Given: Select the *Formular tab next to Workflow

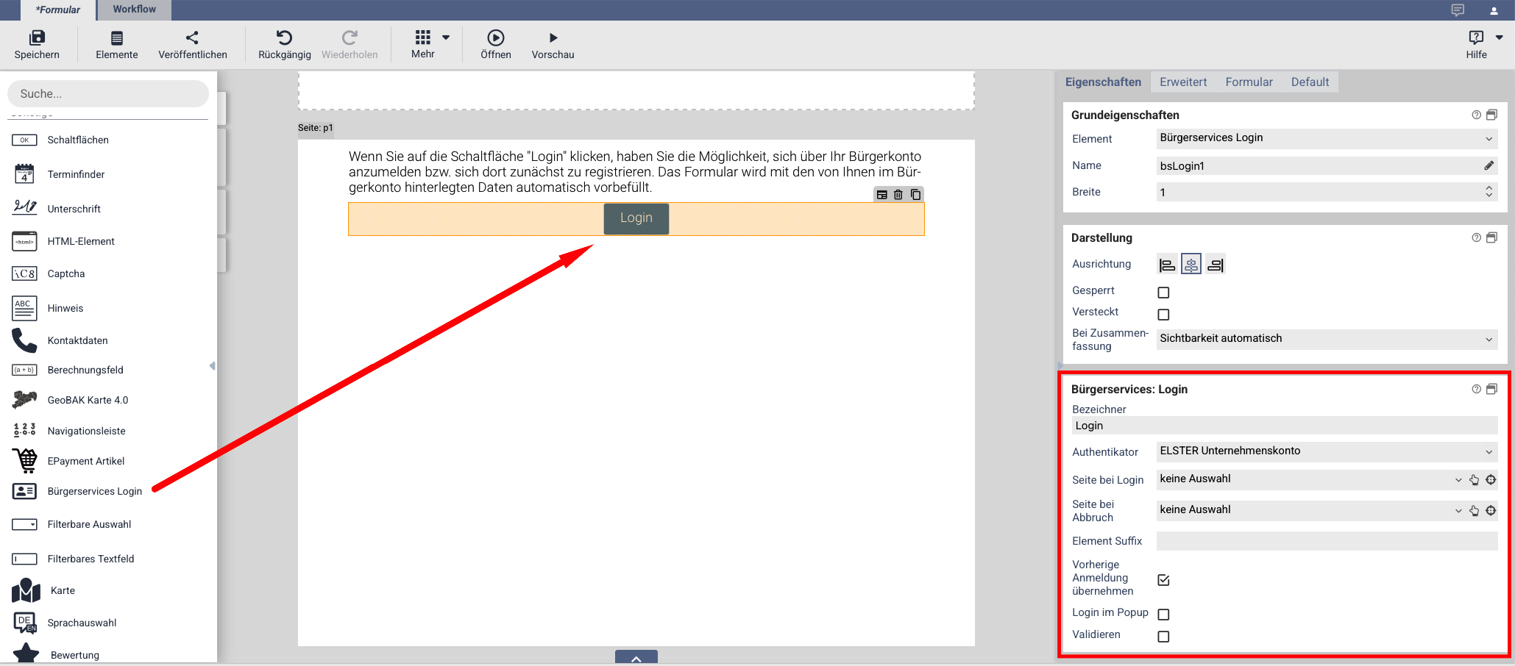Looking at the screenshot, I should point(58,10).
